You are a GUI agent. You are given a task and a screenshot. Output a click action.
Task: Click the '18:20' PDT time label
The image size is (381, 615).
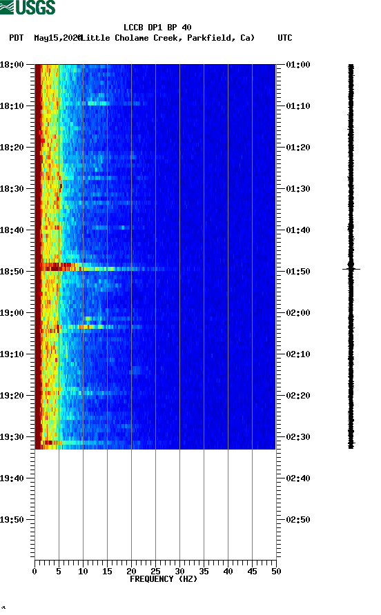point(12,148)
